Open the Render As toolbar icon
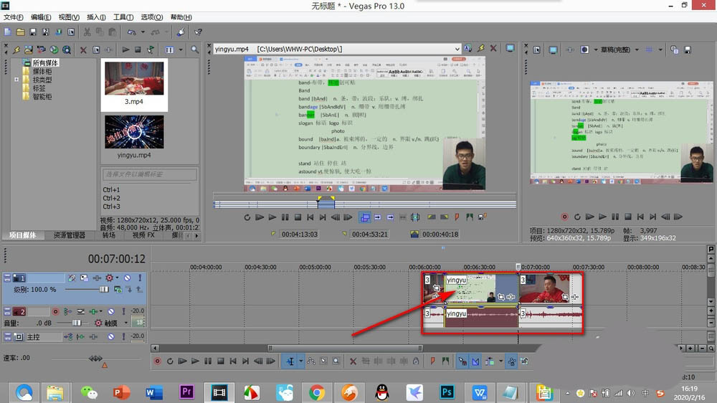The height and width of the screenshot is (403, 717). tap(59, 32)
